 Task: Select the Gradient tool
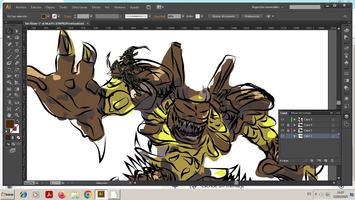click(x=17, y=89)
